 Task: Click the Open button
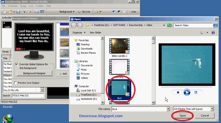coord(182,116)
